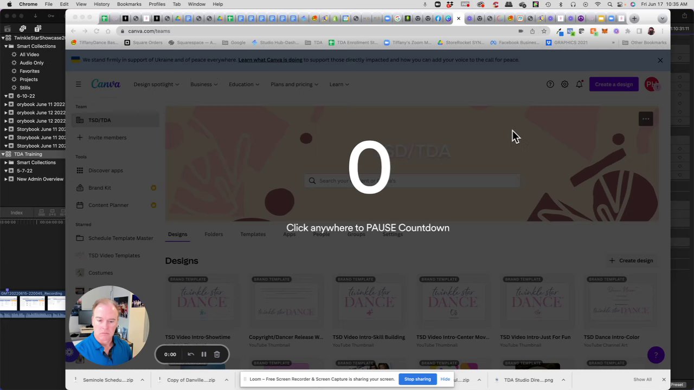Click the purple help bubble at bottom right
The image size is (694, 390).
click(x=656, y=355)
